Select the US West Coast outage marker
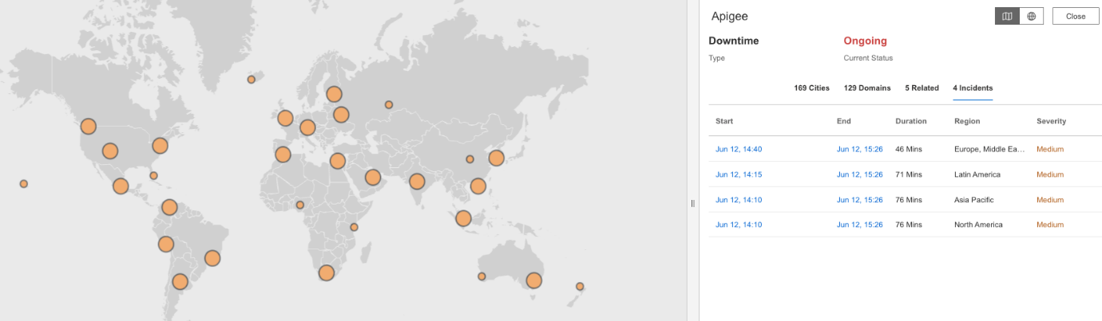 pyautogui.click(x=88, y=126)
